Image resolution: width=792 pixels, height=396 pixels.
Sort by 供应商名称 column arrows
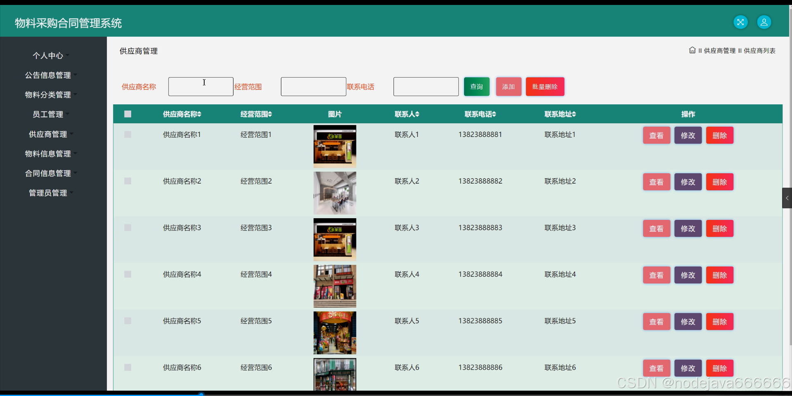tap(199, 114)
